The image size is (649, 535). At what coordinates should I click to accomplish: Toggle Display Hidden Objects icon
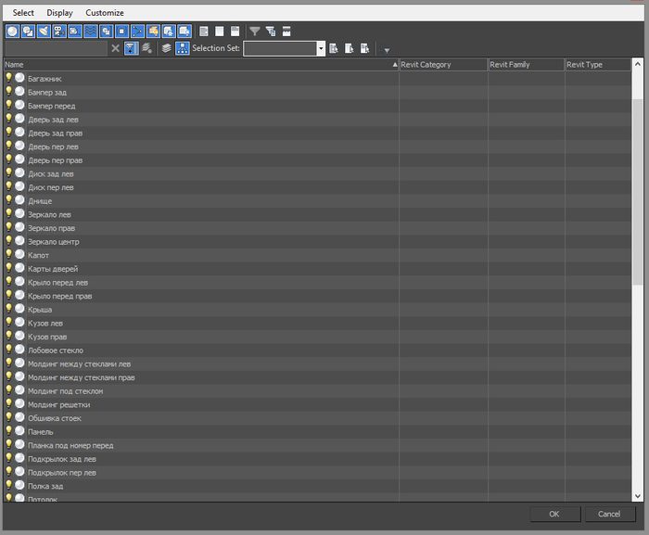(185, 31)
